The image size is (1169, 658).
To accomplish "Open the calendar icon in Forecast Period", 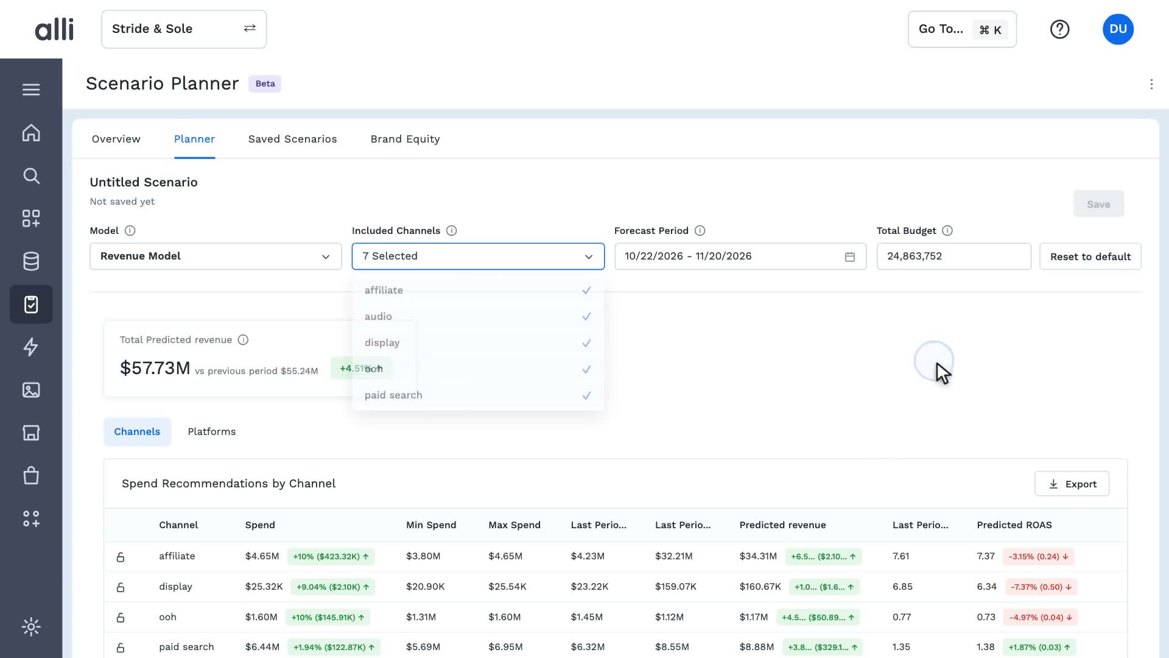I will tap(850, 257).
